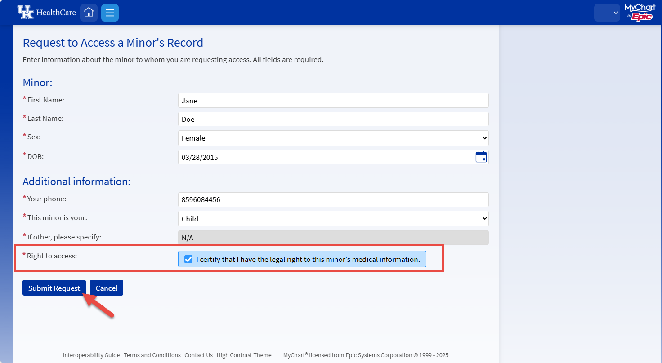The image size is (662, 363).
Task: Open Terms and Conditions
Action: 152,355
